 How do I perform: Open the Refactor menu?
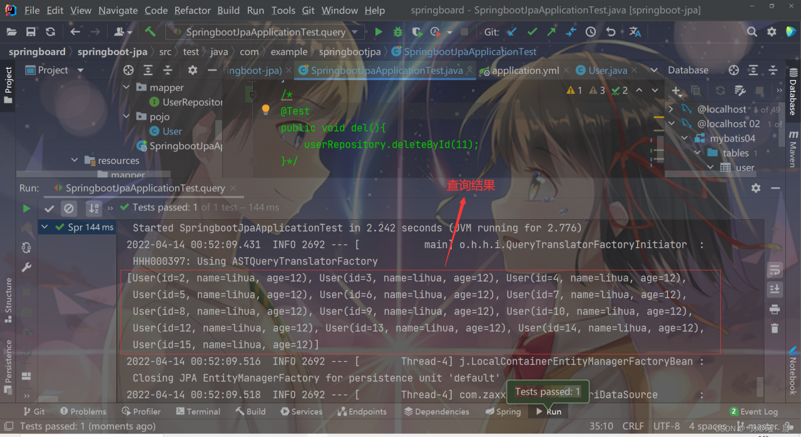click(192, 10)
